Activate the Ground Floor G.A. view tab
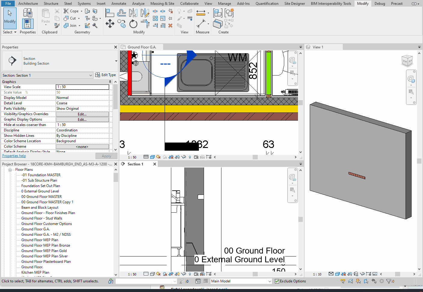The image size is (423, 292). pyautogui.click(x=141, y=47)
